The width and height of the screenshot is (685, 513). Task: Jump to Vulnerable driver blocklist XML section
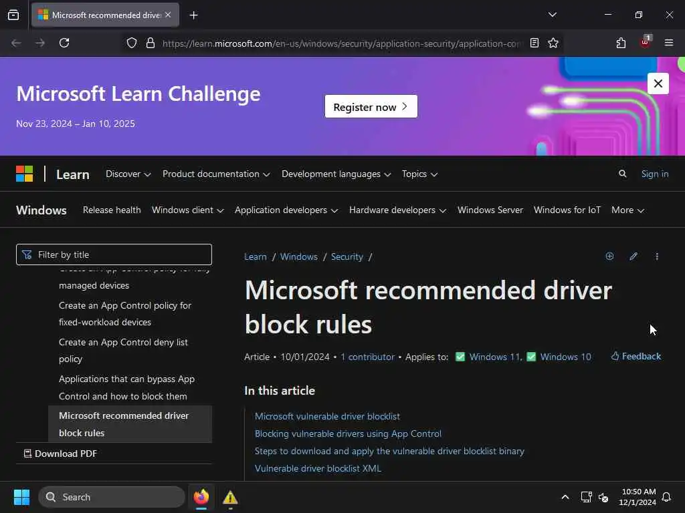coord(318,468)
